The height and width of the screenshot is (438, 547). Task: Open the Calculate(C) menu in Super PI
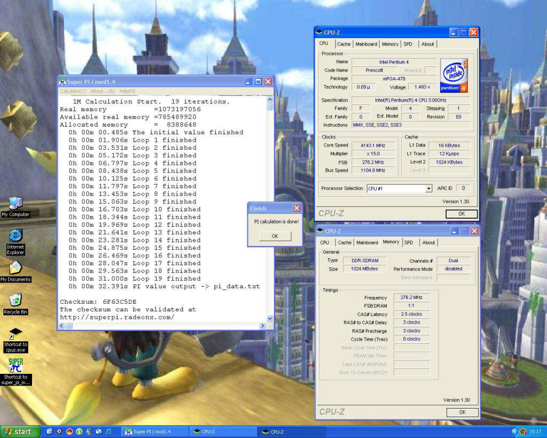tap(73, 91)
